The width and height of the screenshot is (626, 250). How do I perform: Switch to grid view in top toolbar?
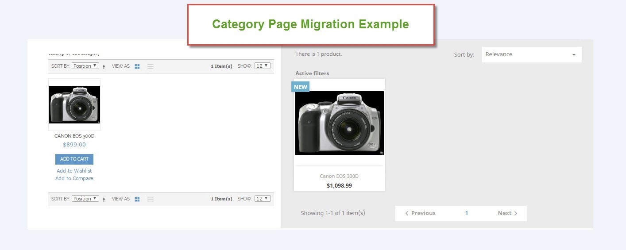click(137, 66)
